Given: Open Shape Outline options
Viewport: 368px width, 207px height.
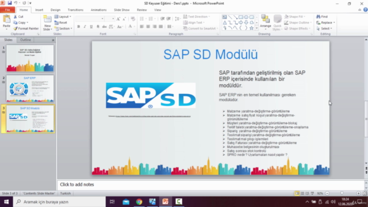Looking at the screenshot, I should pos(298,22).
